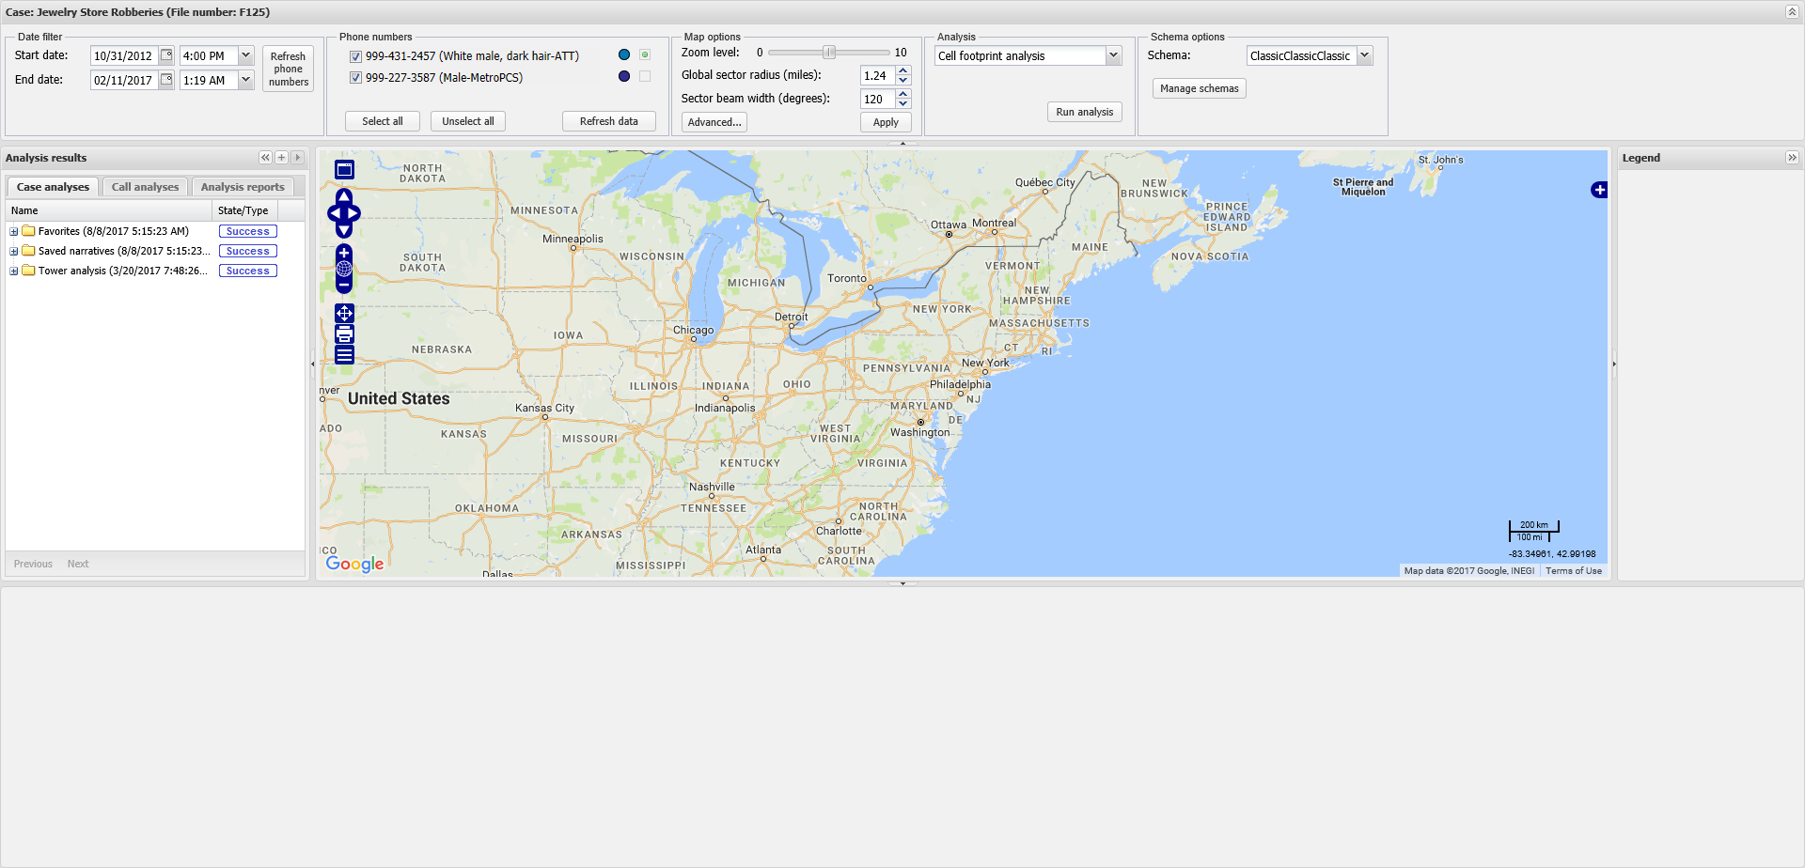Image resolution: width=1805 pixels, height=868 pixels.
Task: Click the map zoom out minus button
Action: 344,285
